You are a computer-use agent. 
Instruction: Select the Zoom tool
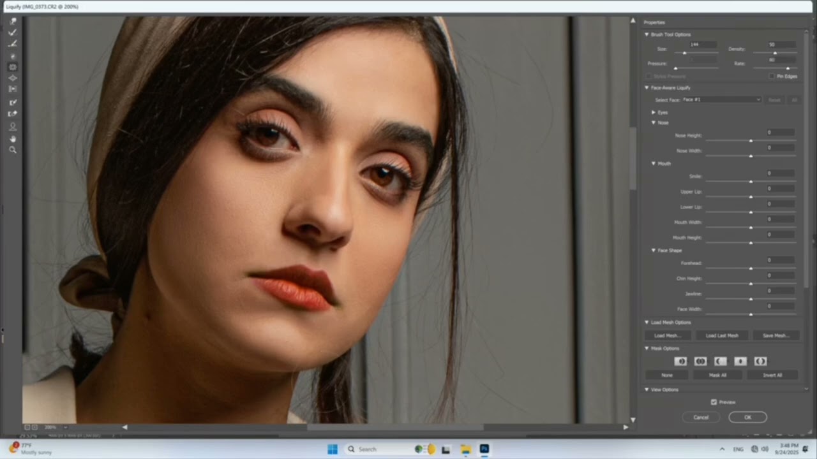coord(13,150)
